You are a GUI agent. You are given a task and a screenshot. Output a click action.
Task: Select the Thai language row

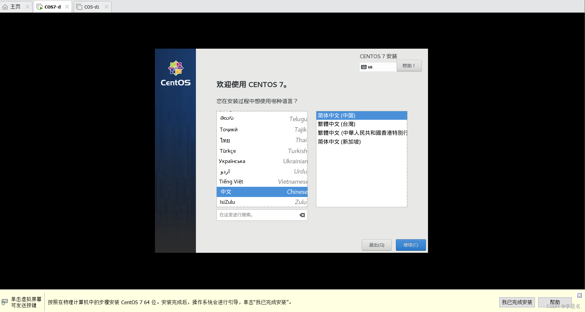pos(262,140)
